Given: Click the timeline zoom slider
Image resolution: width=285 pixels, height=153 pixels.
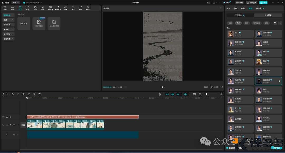Looking at the screenshot, I should [206, 94].
